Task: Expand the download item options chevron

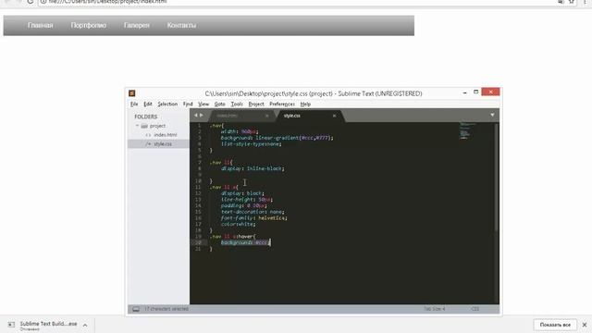Action: [85, 325]
